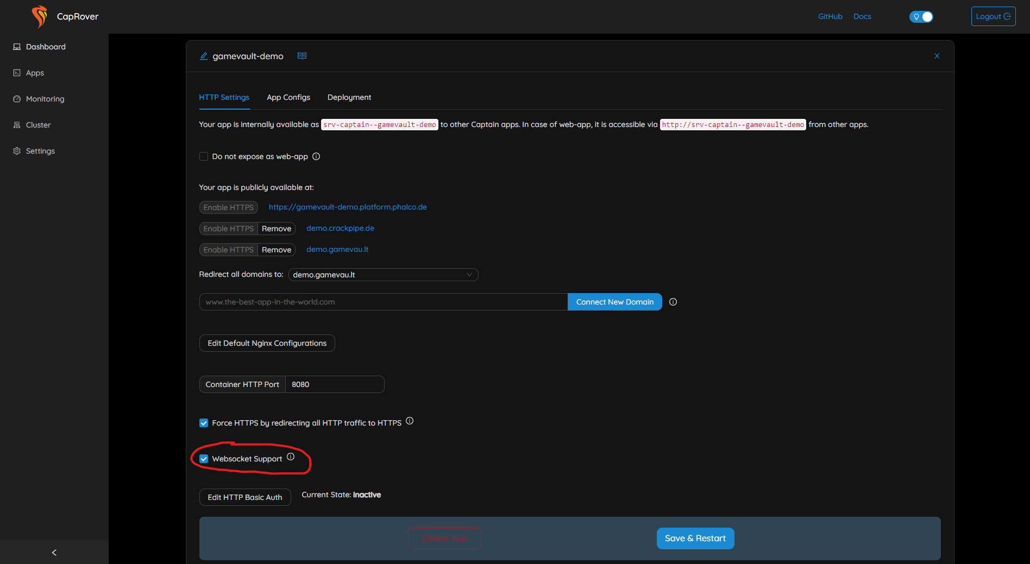Uncheck the Force HTTPS checkbox

click(204, 423)
